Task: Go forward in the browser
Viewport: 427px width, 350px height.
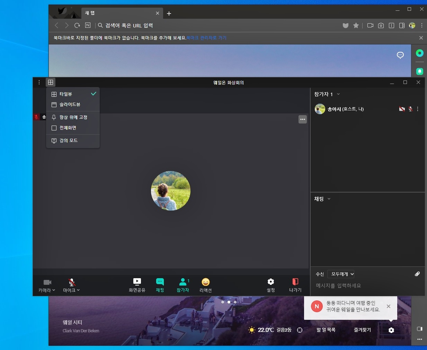Action: tap(67, 25)
